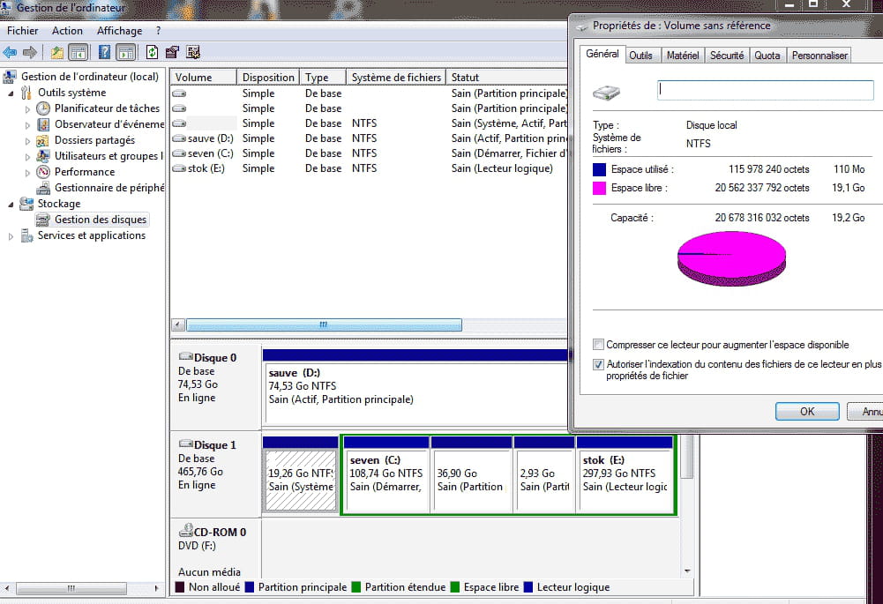Uncheck Autoriser l'indexation du contenu checkbox
883x604 pixels.
tap(598, 364)
